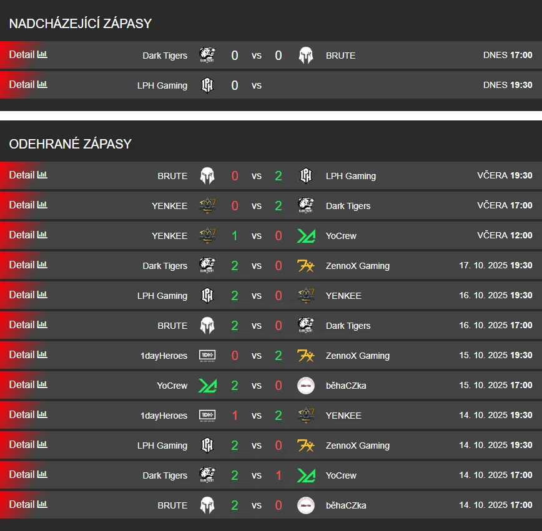Click BRUTE helmet logo in today's 17:00 match
Image resolution: width=542 pixels, height=531 pixels.
305,56
